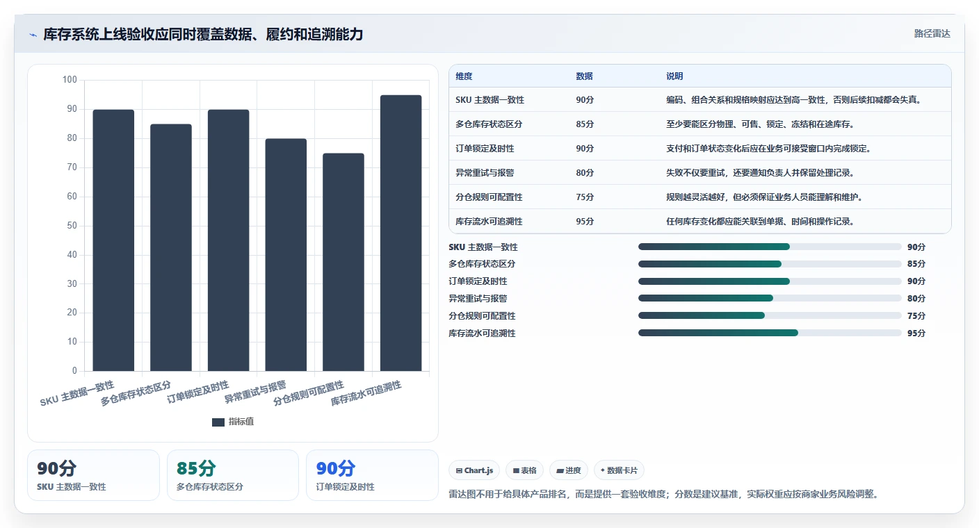Open the 85分 多仓库存状态区分 card
The image size is (979, 528).
233,475
